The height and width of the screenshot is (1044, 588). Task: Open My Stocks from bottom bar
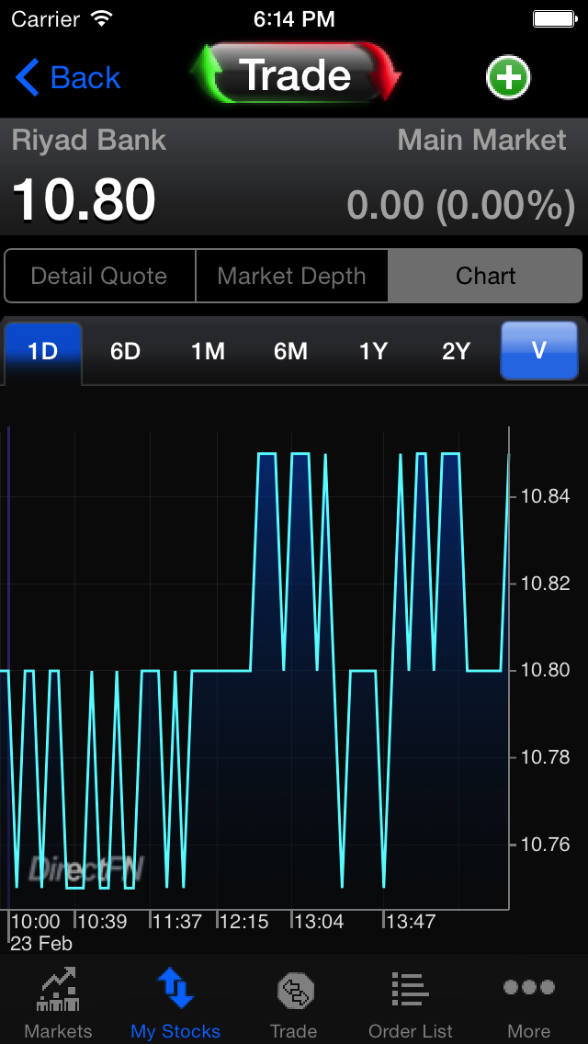click(175, 1002)
